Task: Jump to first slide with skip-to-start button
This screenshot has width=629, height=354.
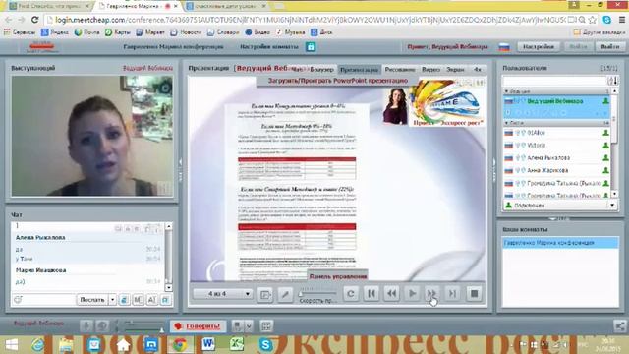Action: [372, 294]
